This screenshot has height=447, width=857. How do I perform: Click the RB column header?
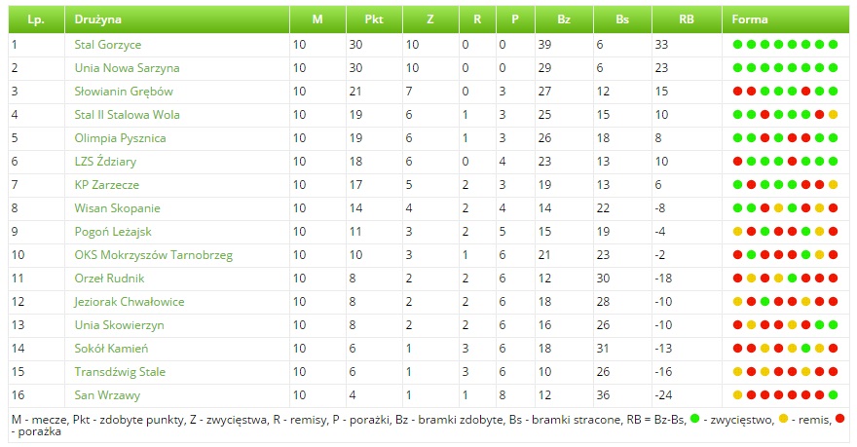pyautogui.click(x=687, y=19)
